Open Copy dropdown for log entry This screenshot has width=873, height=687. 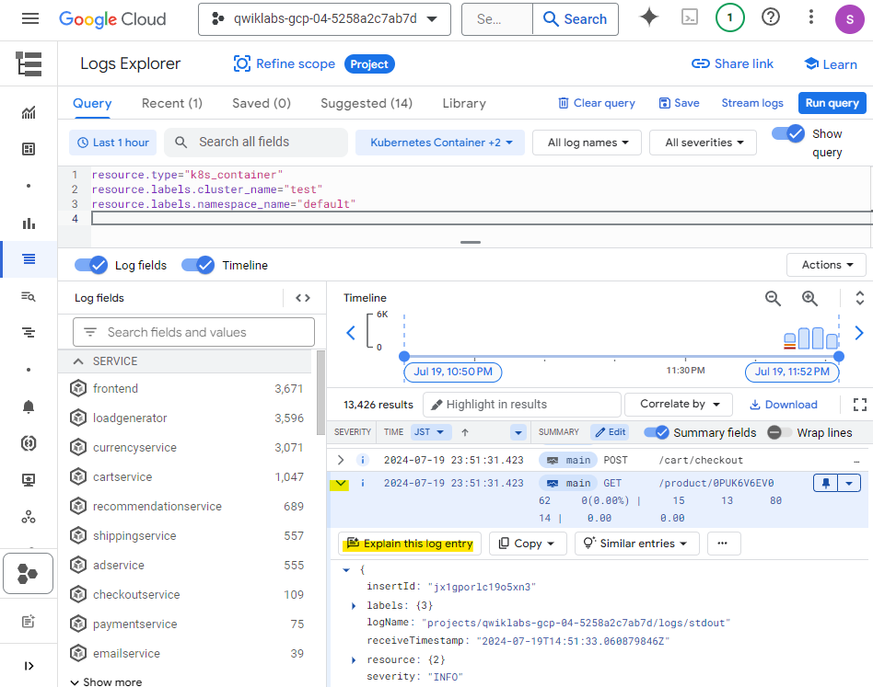point(528,544)
